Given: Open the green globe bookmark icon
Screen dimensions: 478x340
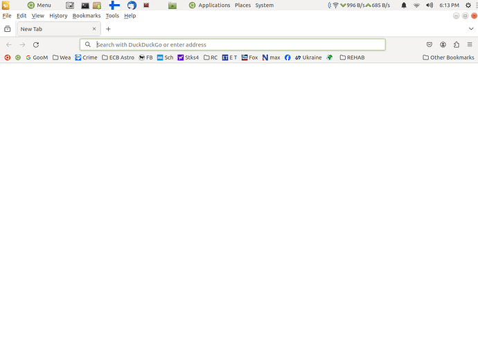Looking at the screenshot, I should click(330, 57).
